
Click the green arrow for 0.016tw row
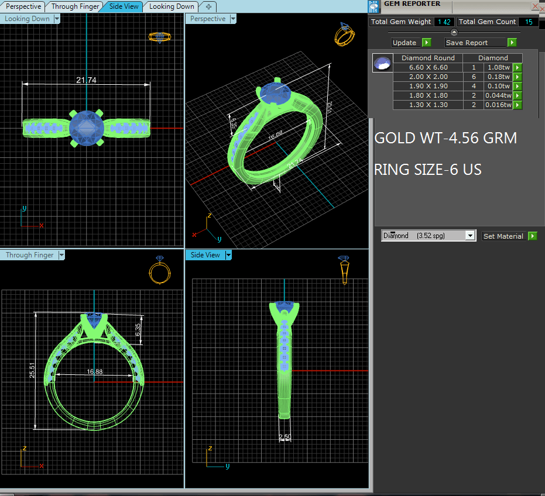point(517,105)
